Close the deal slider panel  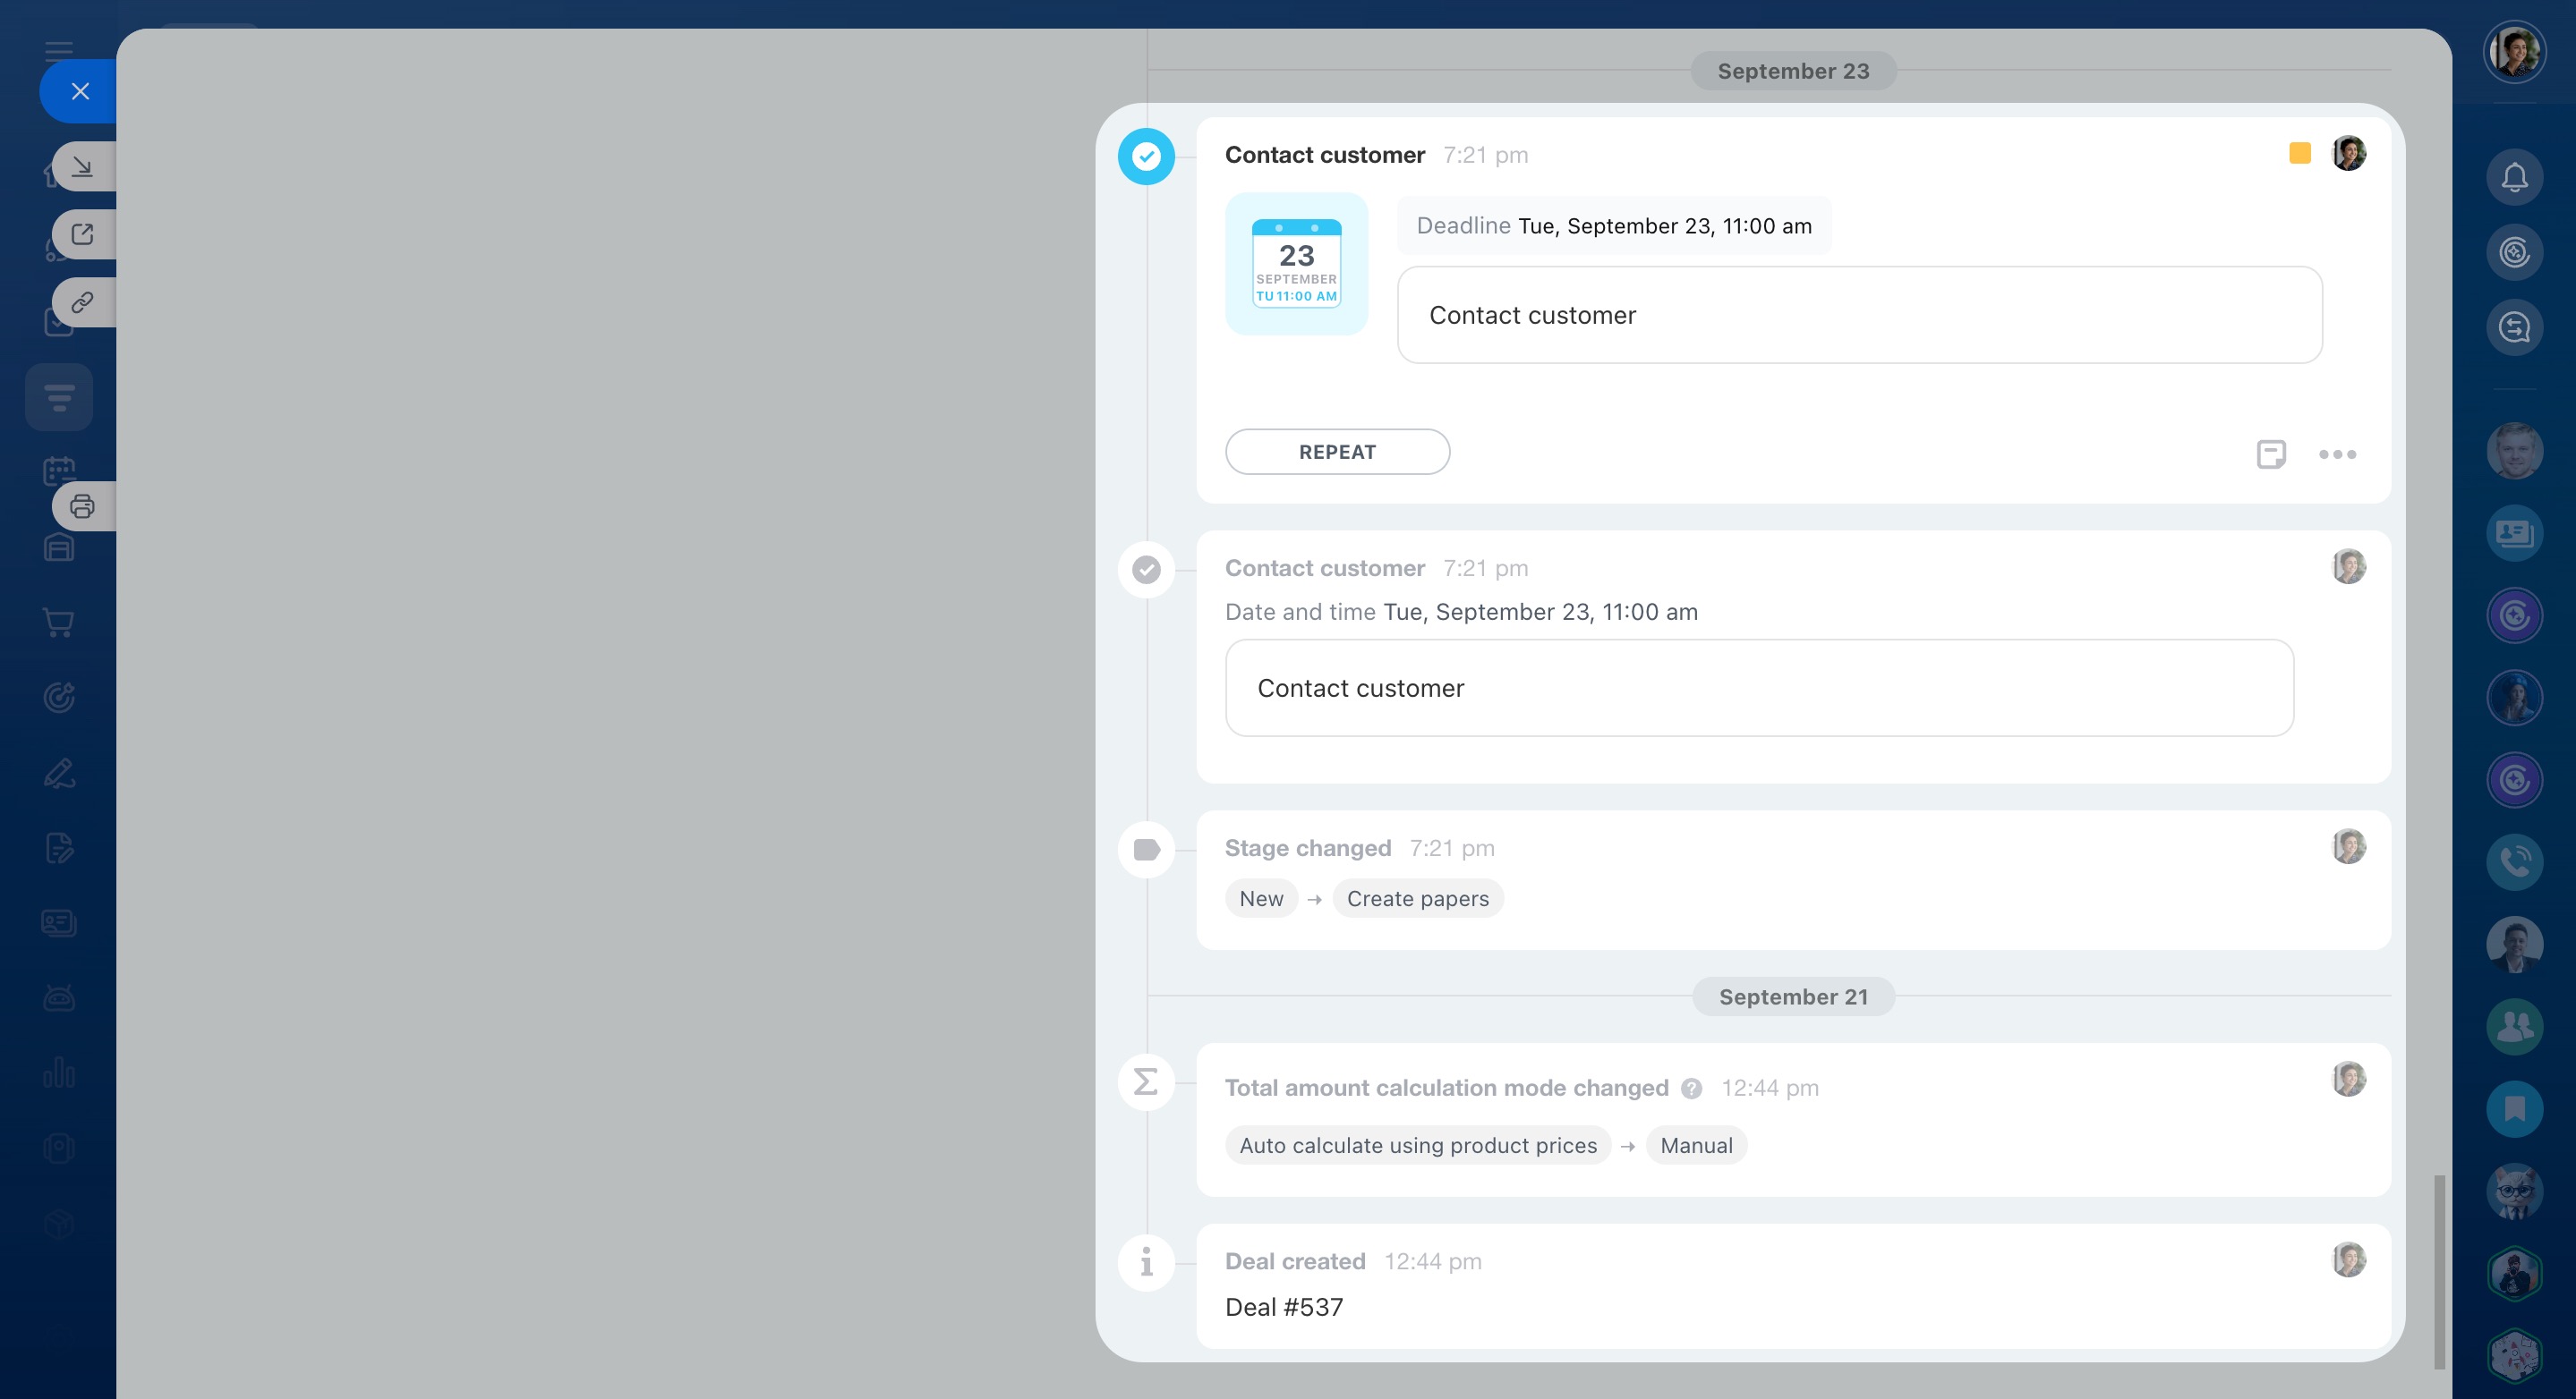pos(80,92)
